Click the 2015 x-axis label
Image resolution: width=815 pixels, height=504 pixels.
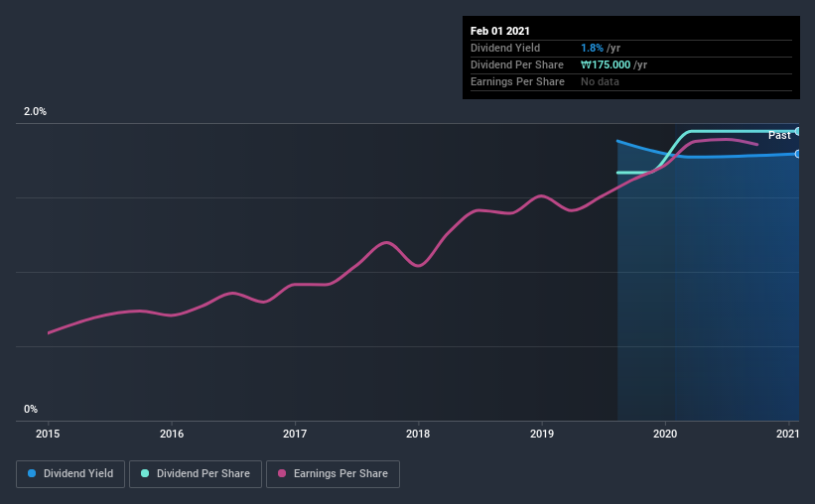pyautogui.click(x=48, y=434)
